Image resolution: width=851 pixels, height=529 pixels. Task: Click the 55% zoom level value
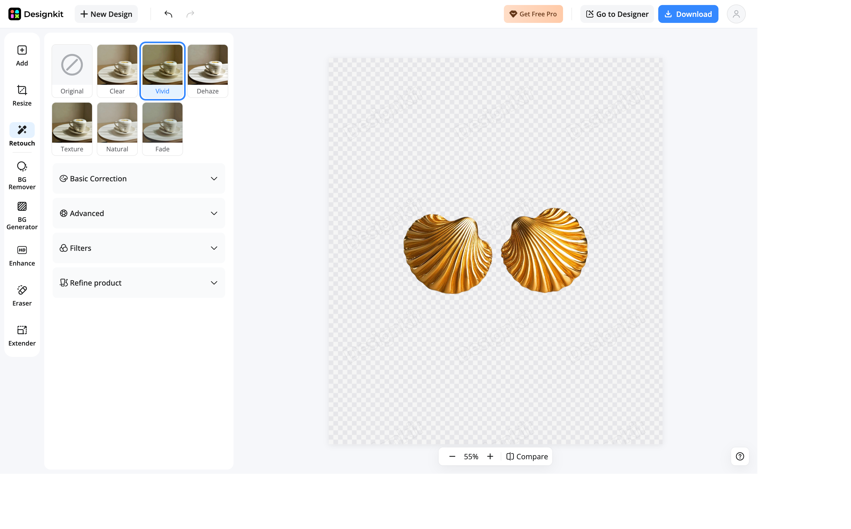coord(471,457)
